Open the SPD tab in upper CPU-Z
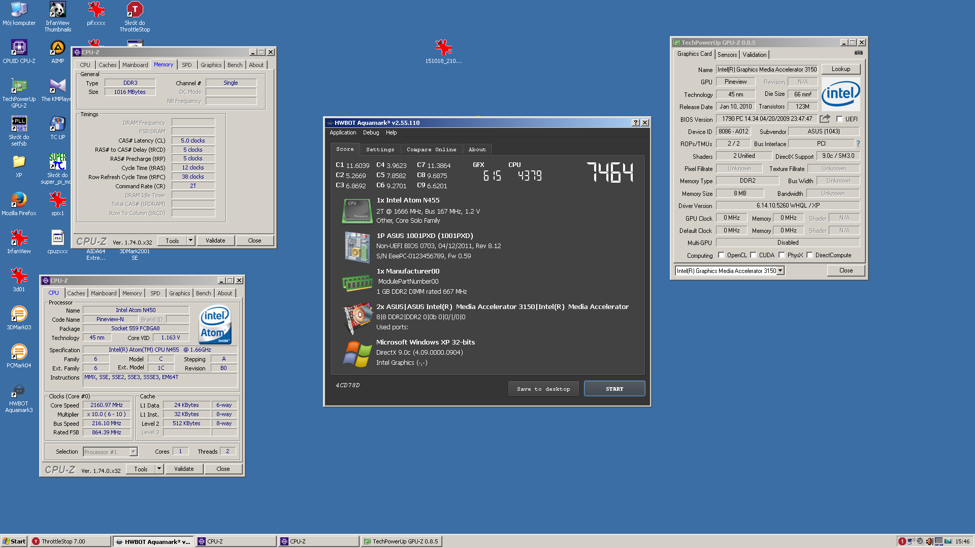975x548 pixels. 187,65
